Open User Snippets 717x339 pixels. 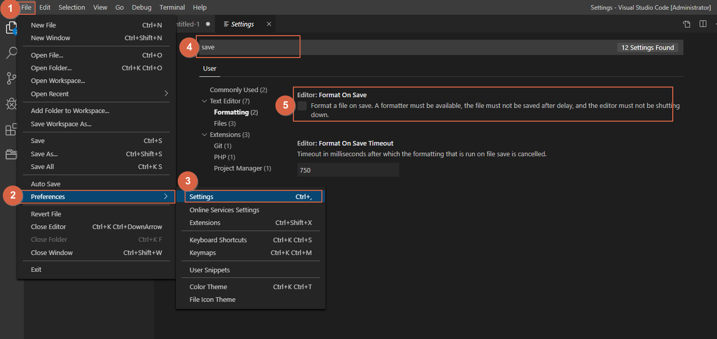251,270
